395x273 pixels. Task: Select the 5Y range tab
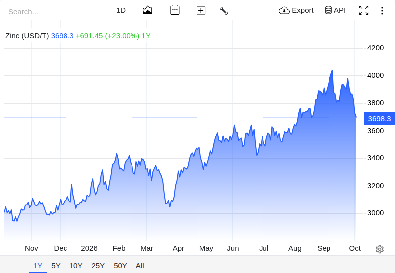tap(56, 266)
